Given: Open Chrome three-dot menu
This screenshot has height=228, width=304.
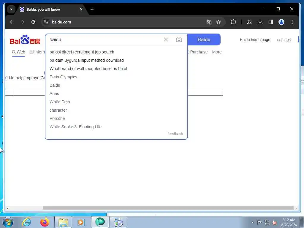Looking at the screenshot, I should tap(292, 22).
